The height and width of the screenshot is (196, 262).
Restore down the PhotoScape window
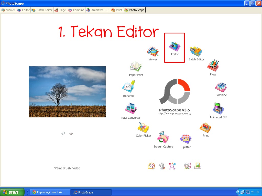click(253, 3)
